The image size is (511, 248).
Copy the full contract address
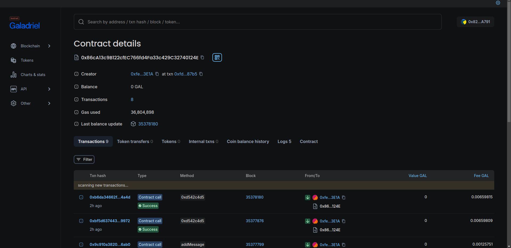pyautogui.click(x=202, y=57)
